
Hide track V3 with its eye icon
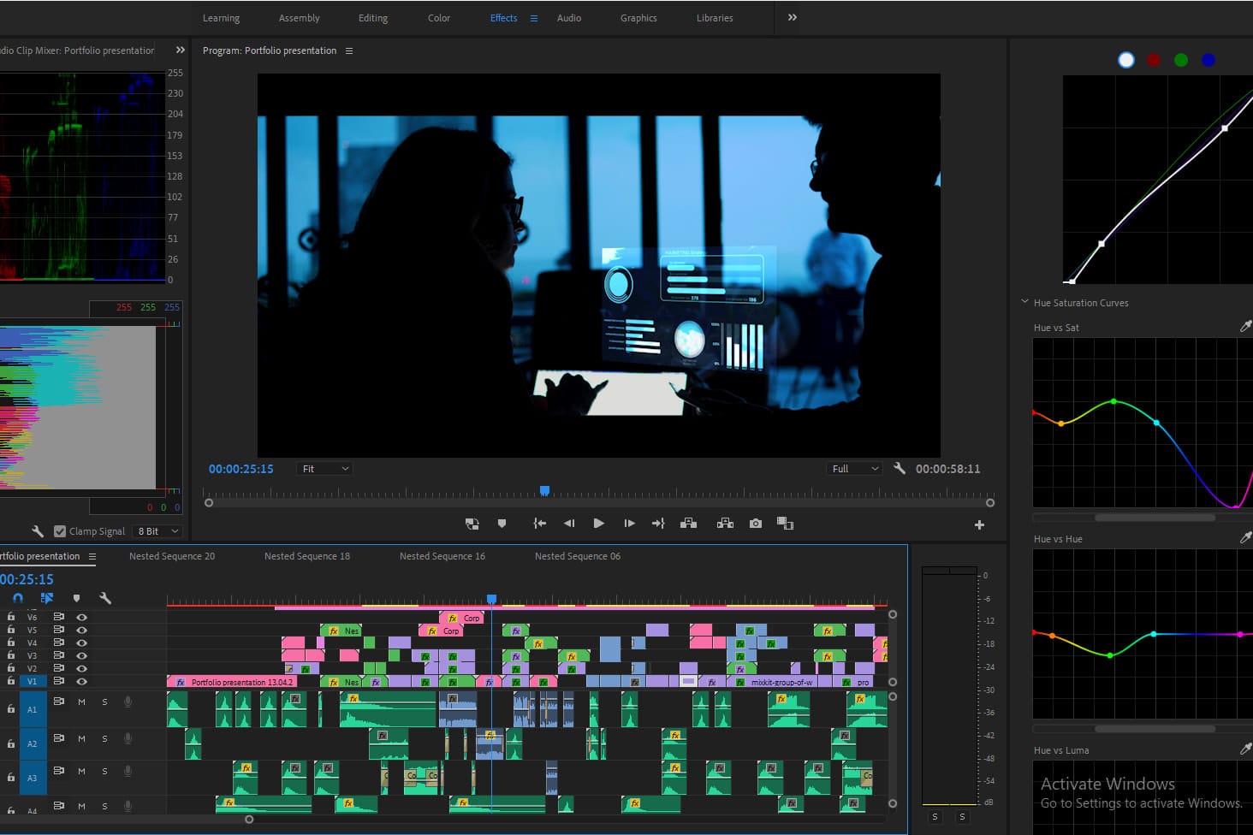pos(82,655)
